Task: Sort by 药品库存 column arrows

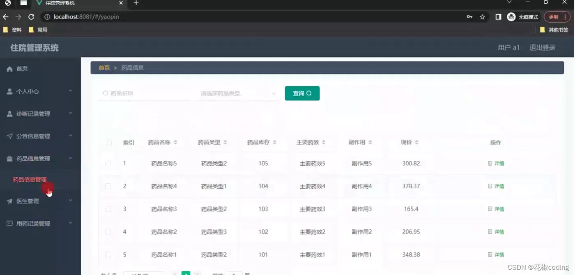Action: (274, 142)
